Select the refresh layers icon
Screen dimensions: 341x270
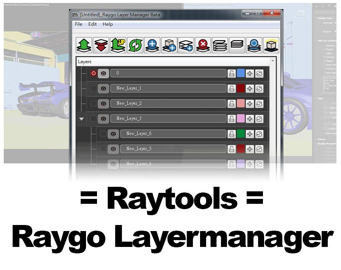coord(135,45)
